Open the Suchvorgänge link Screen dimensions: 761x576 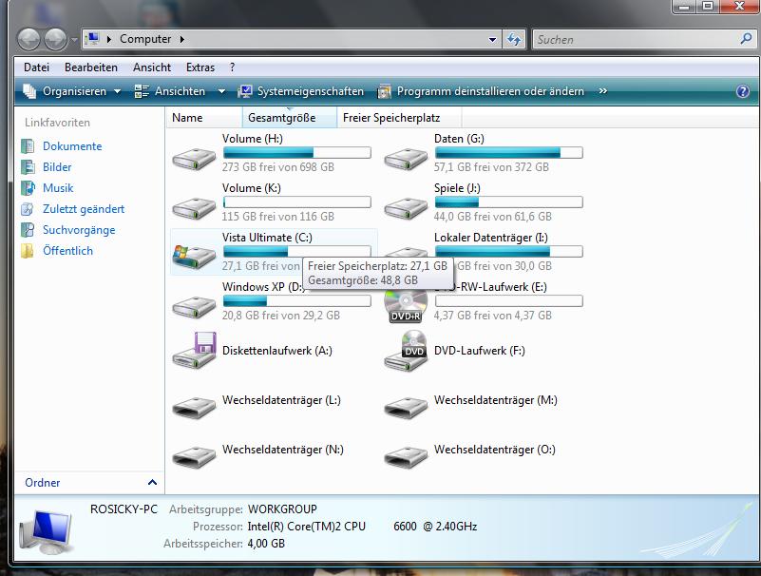(x=79, y=230)
